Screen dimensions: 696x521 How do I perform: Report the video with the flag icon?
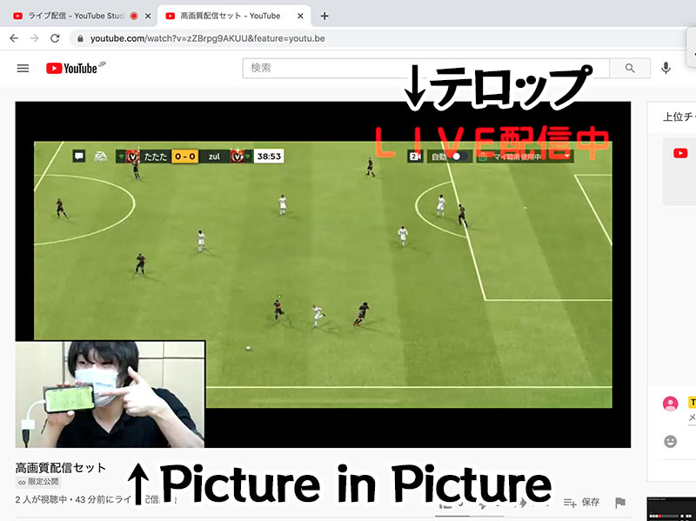click(x=620, y=502)
